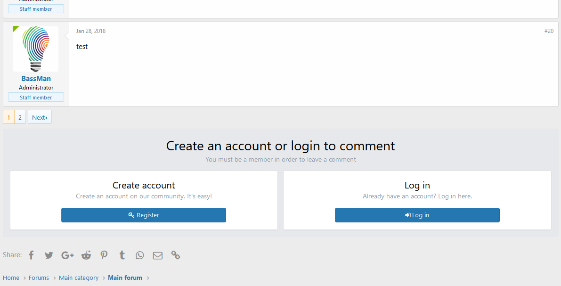Click the Register button
The width and height of the screenshot is (561, 286).
point(144,215)
